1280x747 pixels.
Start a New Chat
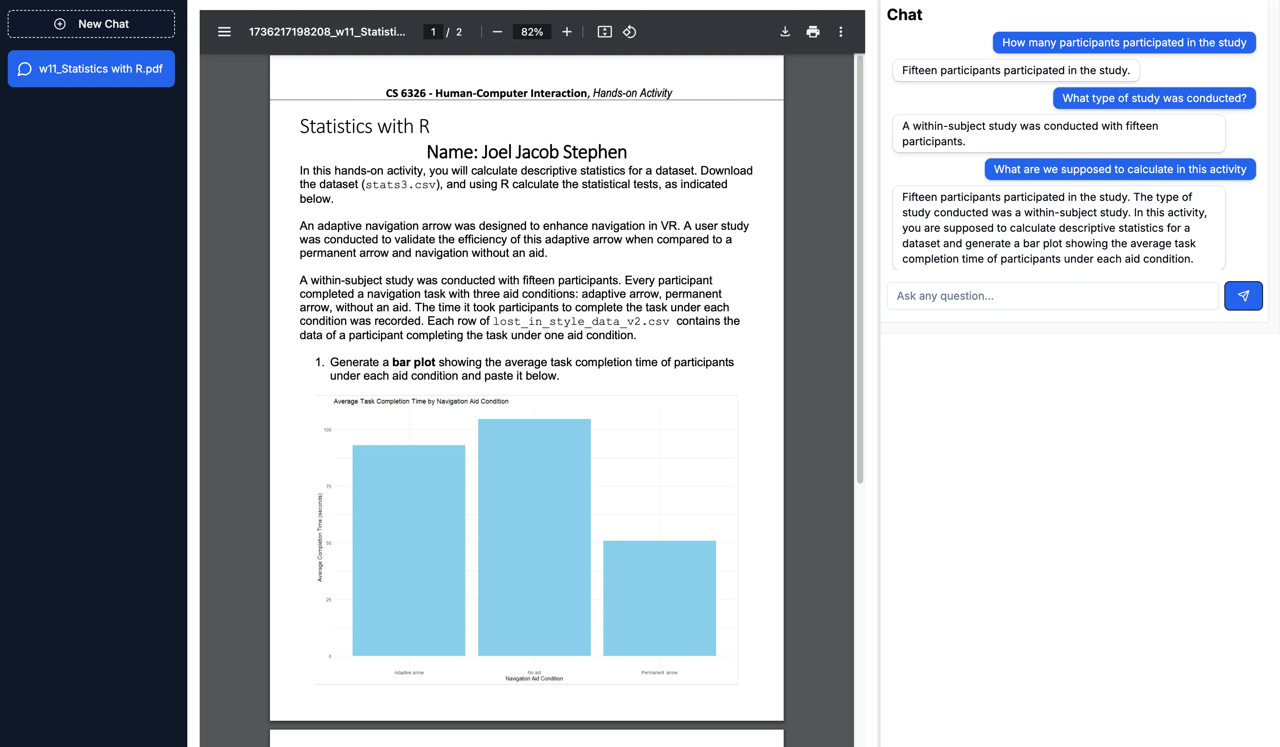click(x=92, y=24)
